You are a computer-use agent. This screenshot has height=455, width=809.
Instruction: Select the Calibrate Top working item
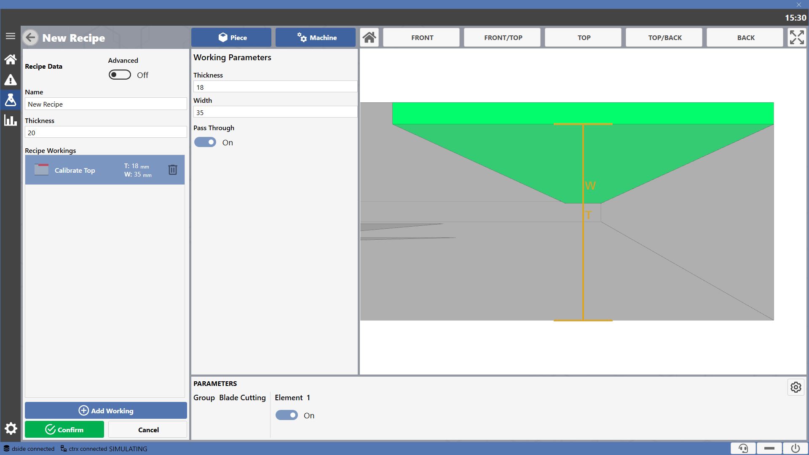(x=105, y=170)
